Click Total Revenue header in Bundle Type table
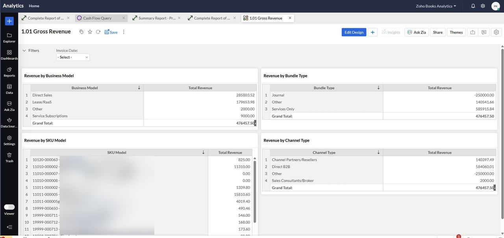This screenshot has height=238, width=504. coord(439,88)
